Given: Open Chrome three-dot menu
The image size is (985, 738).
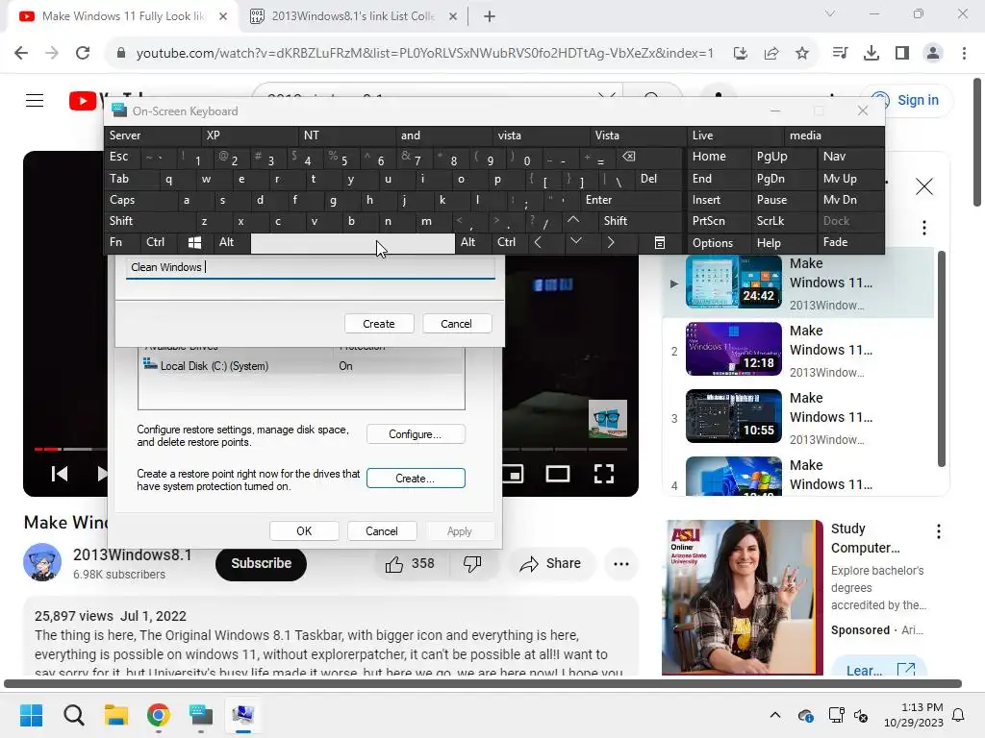Looking at the screenshot, I should pyautogui.click(x=964, y=54).
